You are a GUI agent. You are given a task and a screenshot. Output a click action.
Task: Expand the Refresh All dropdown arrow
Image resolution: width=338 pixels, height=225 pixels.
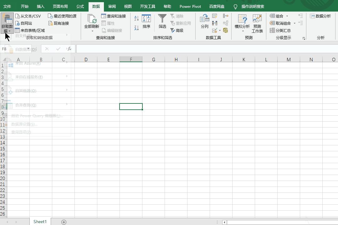[92, 31]
